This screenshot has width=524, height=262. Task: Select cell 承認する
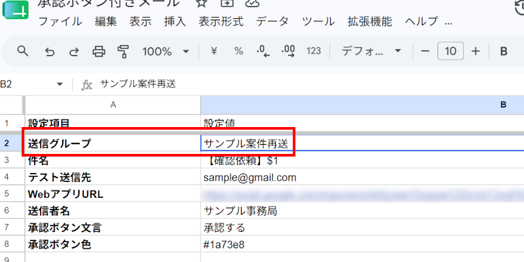point(362,227)
